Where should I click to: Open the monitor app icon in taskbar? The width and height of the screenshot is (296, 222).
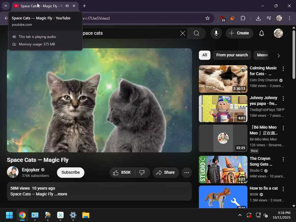[35, 215]
